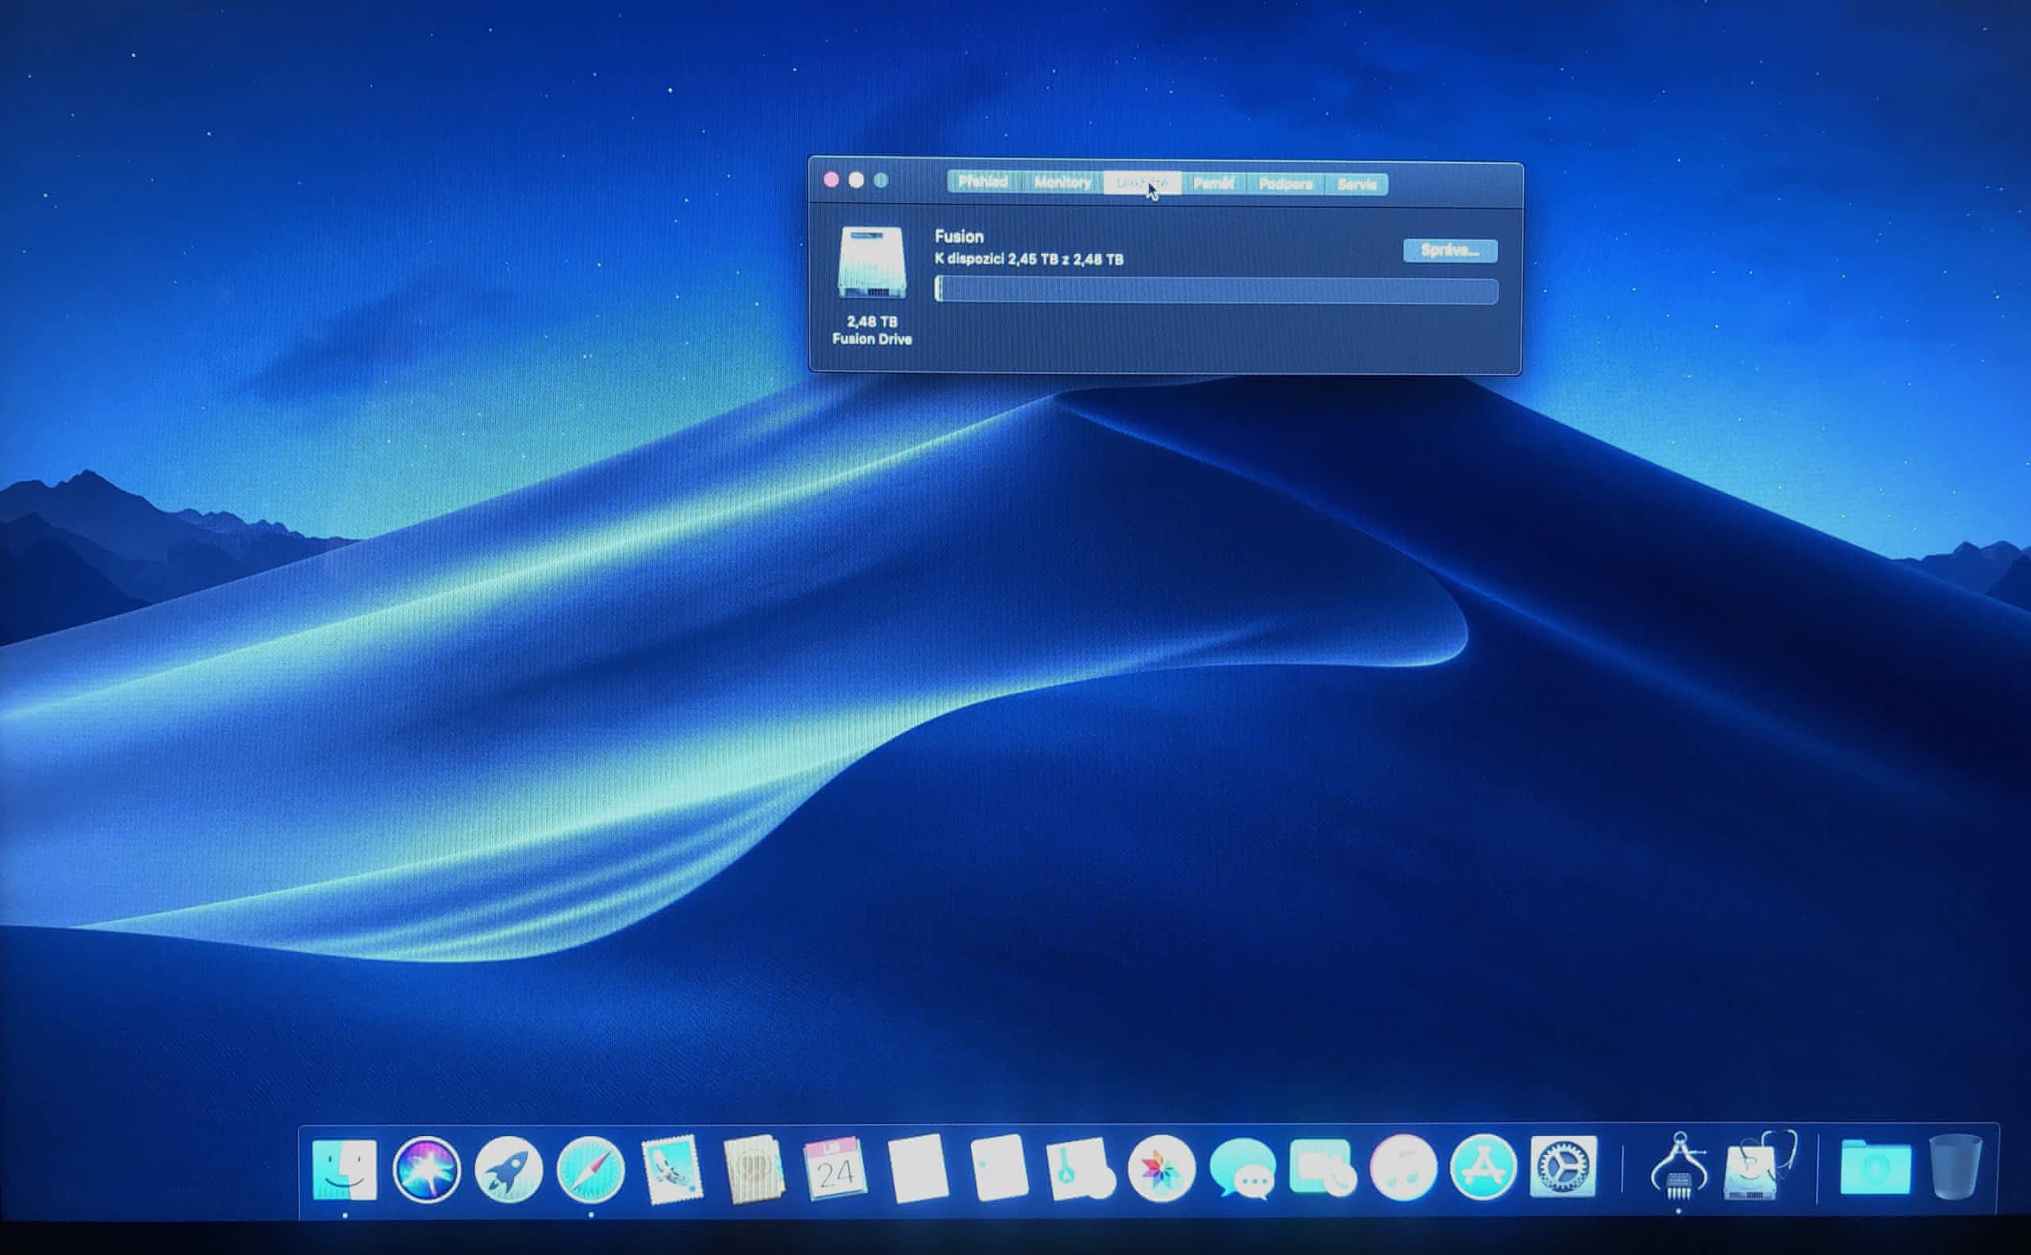Image resolution: width=2031 pixels, height=1255 pixels.
Task: Switch to the Přehled tab
Action: pos(983,182)
